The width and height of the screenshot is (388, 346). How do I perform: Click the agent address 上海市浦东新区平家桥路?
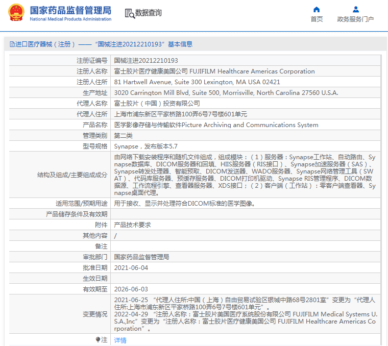180,114
